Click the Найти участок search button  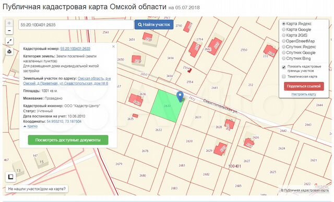[154, 25]
